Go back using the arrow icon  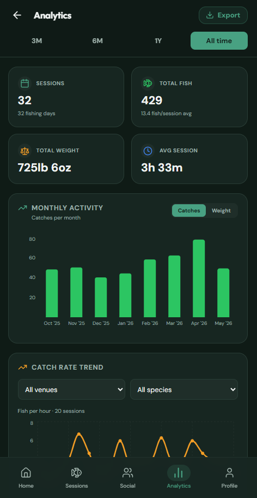[17, 15]
